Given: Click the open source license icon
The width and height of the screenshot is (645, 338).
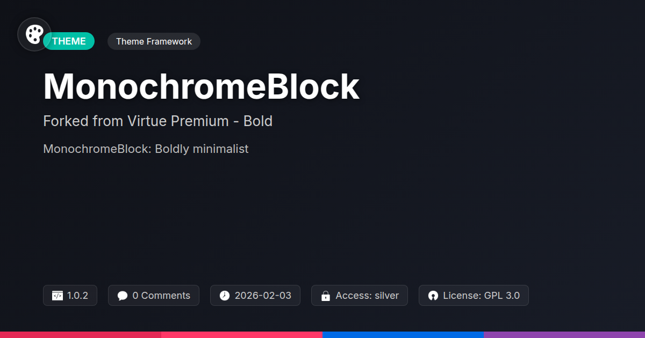Looking at the screenshot, I should click(433, 296).
